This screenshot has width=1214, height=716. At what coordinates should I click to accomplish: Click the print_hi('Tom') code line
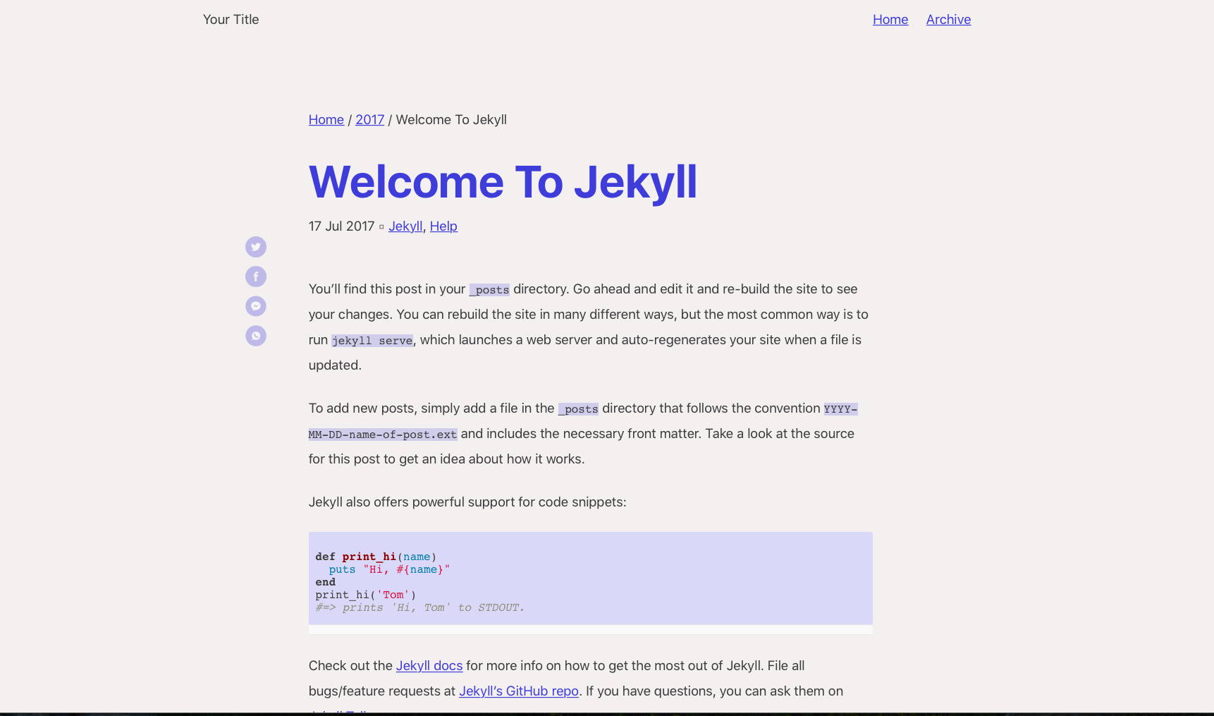point(366,595)
